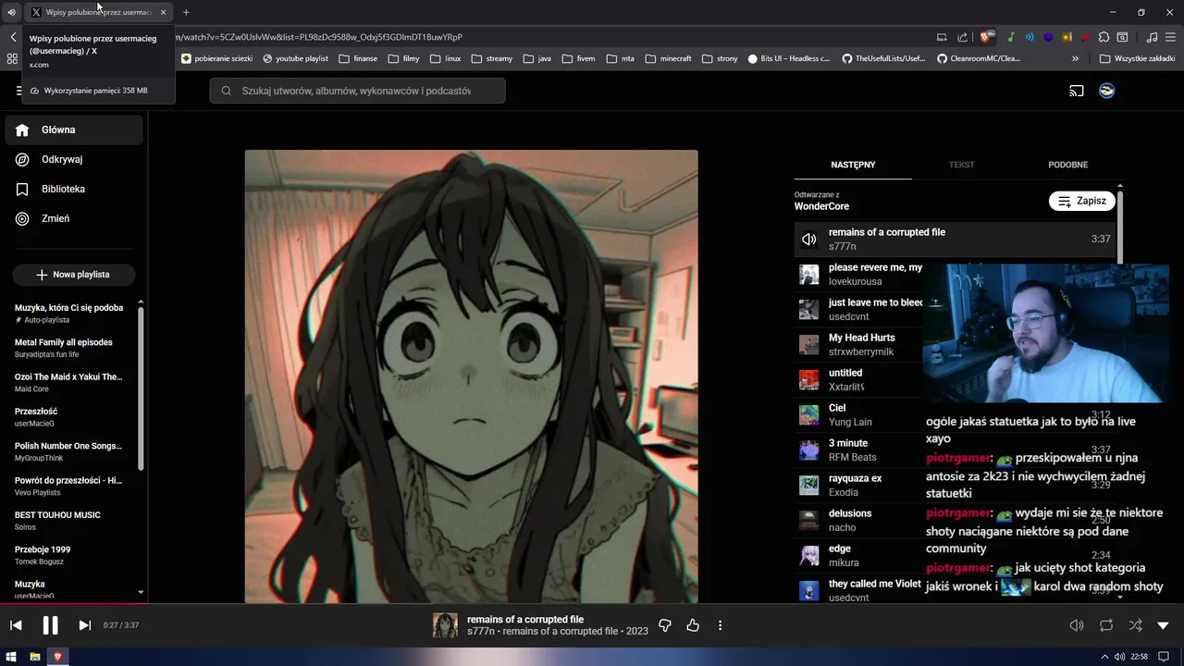Click the large album artwork
1184x666 pixels.
coord(471,376)
